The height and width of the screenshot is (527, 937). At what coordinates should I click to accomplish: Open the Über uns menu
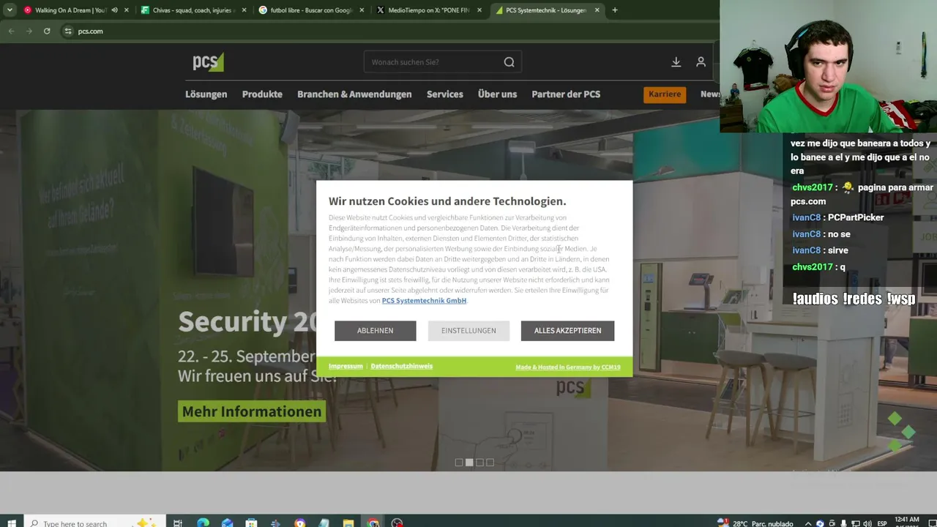498,94
